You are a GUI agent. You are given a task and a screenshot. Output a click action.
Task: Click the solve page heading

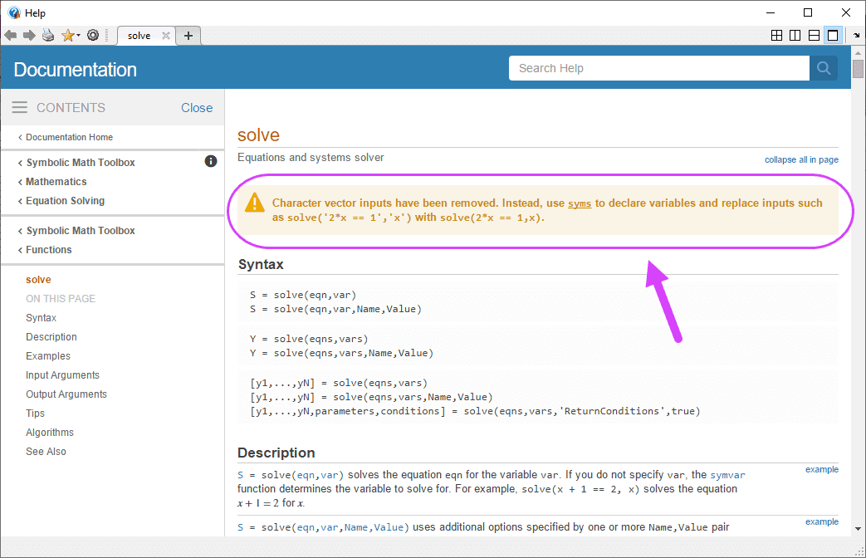tap(258, 135)
